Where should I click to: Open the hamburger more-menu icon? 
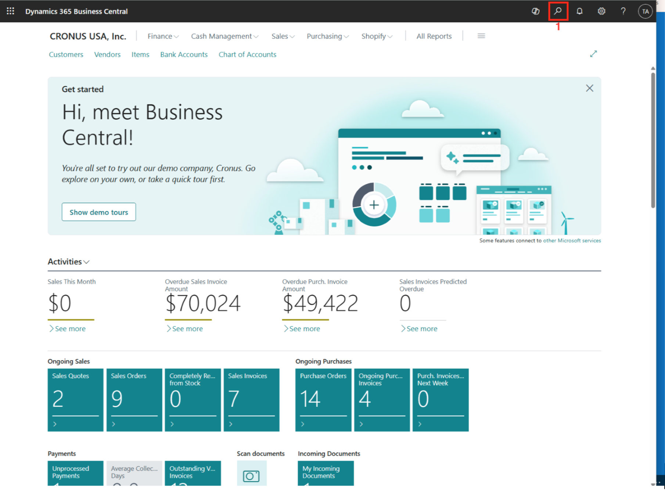[x=481, y=36]
